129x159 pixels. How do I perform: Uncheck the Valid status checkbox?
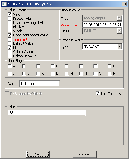(10, 14)
